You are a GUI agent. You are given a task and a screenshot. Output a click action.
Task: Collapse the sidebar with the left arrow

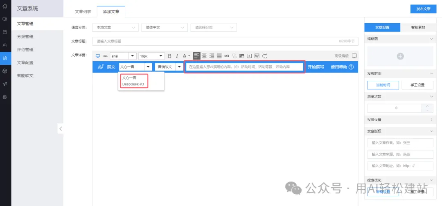(x=60, y=129)
